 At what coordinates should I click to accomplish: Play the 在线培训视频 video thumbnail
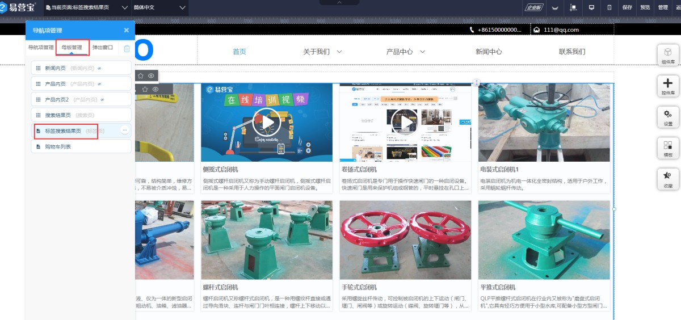[267, 122]
